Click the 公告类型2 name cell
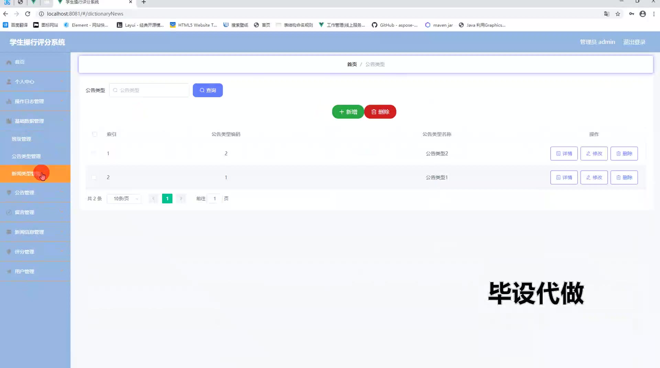The height and width of the screenshot is (368, 660). click(x=437, y=153)
